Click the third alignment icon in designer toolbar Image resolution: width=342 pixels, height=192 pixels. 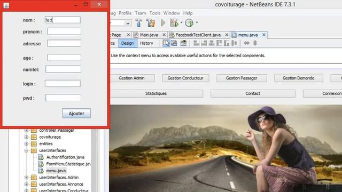pos(212,43)
